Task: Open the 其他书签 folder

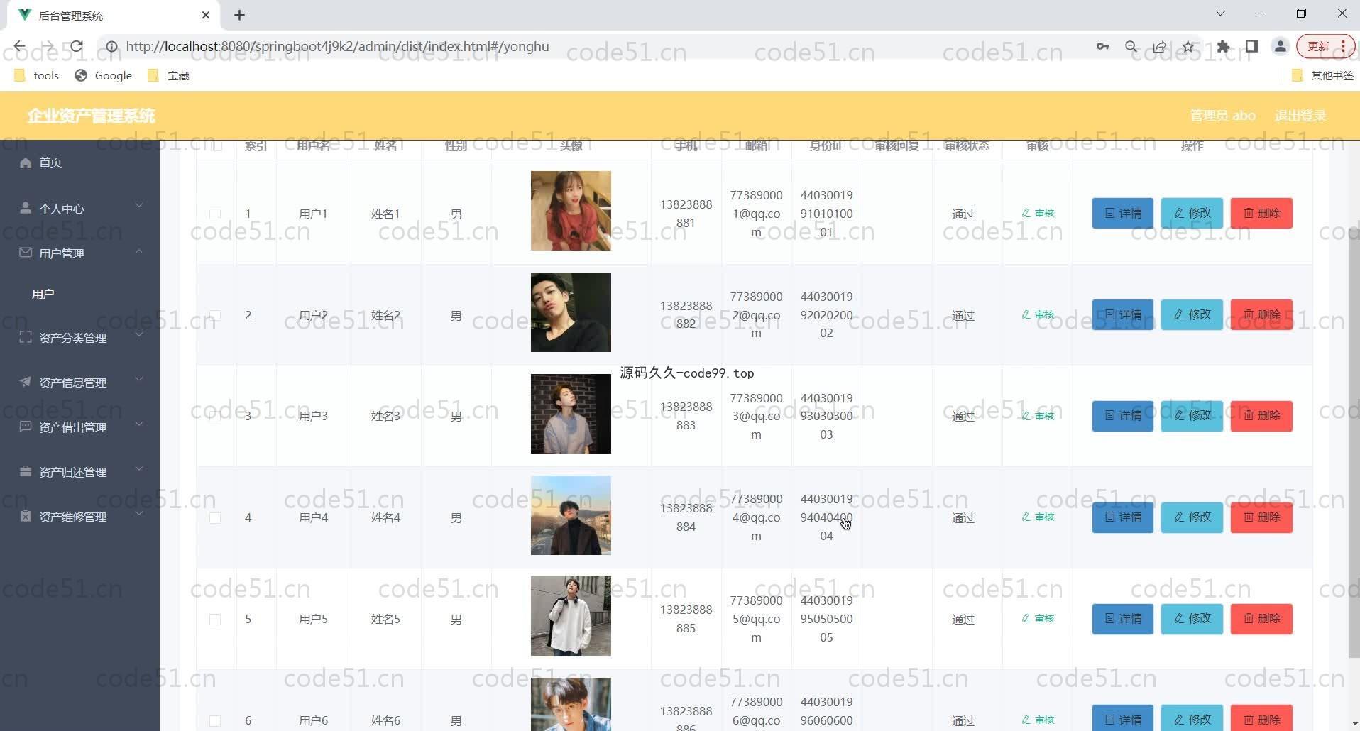Action: tap(1324, 75)
